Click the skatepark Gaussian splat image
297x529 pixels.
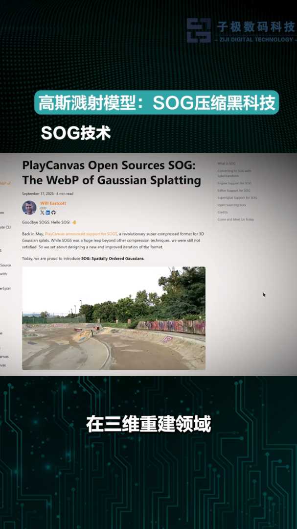114,318
